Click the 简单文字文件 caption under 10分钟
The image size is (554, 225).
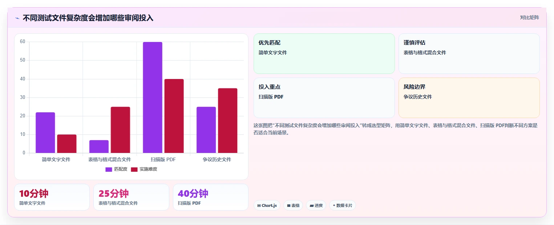click(x=32, y=203)
